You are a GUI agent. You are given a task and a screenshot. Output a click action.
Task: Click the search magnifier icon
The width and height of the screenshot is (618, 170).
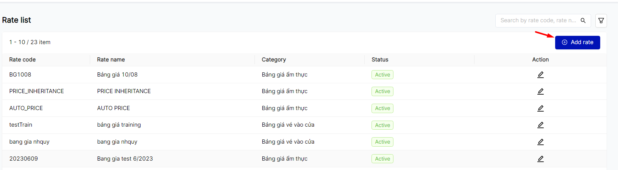583,21
